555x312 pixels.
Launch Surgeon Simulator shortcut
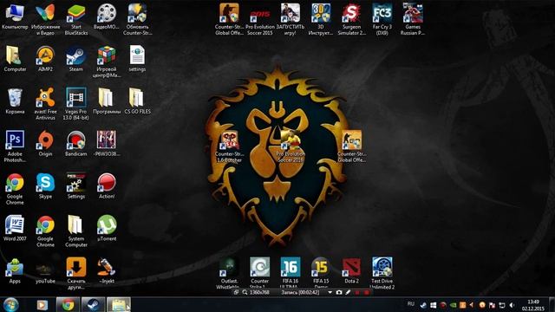click(x=351, y=19)
